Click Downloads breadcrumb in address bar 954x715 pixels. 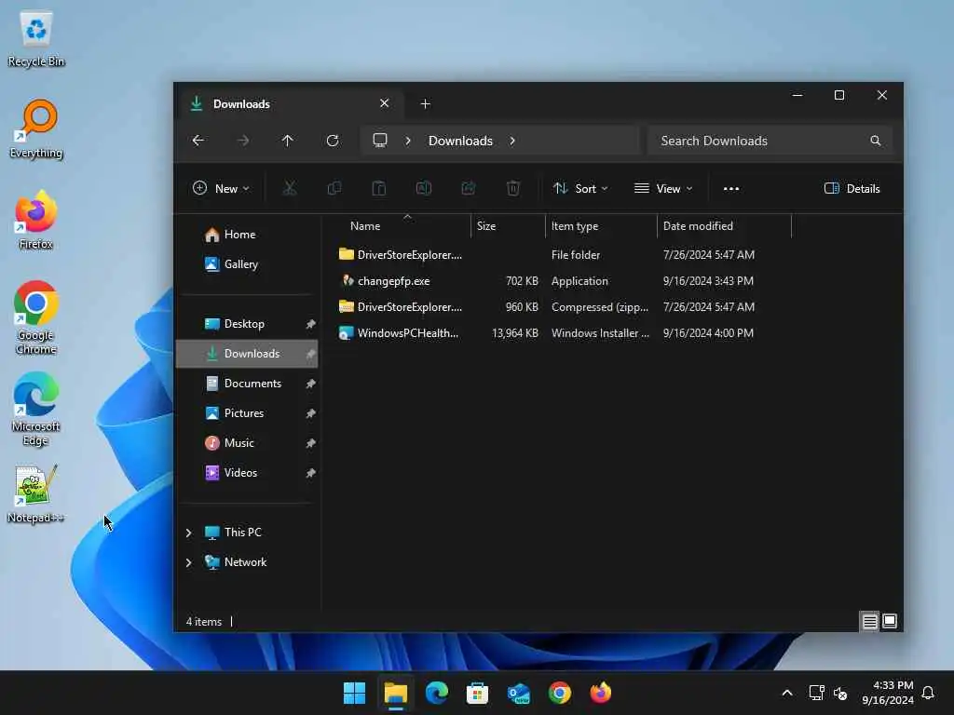460,141
